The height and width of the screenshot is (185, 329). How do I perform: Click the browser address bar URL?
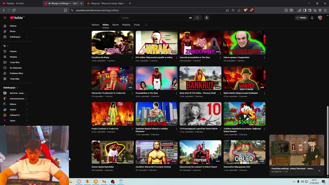(97, 10)
